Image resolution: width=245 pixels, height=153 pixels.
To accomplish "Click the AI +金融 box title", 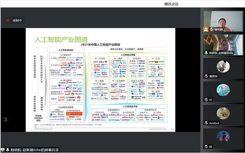I will pos(100,81).
